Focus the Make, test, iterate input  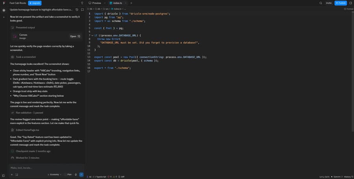coord(46,168)
